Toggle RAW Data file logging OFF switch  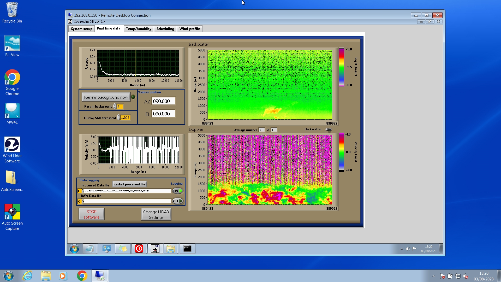178,201
